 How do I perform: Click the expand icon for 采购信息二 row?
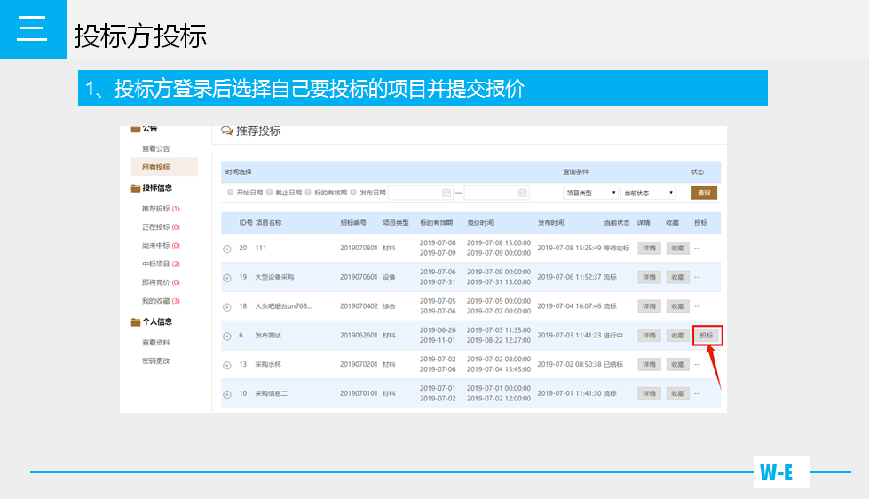(x=227, y=394)
